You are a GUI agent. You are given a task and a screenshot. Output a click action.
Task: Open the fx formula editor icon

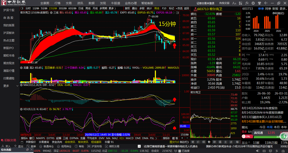pos(247,3)
